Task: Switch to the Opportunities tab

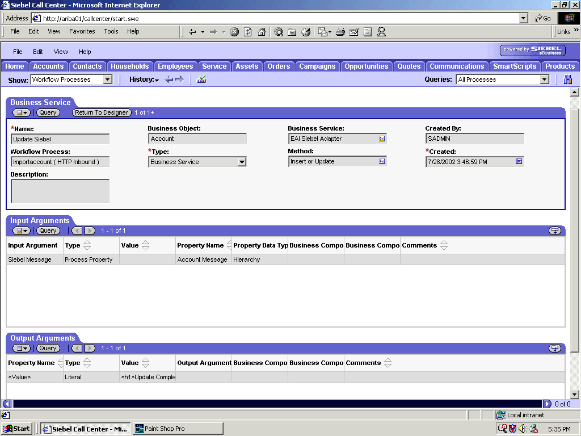Action: click(x=367, y=66)
